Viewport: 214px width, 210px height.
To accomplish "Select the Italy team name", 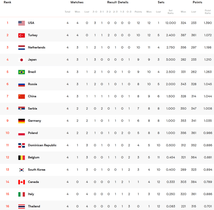I will [31, 194].
